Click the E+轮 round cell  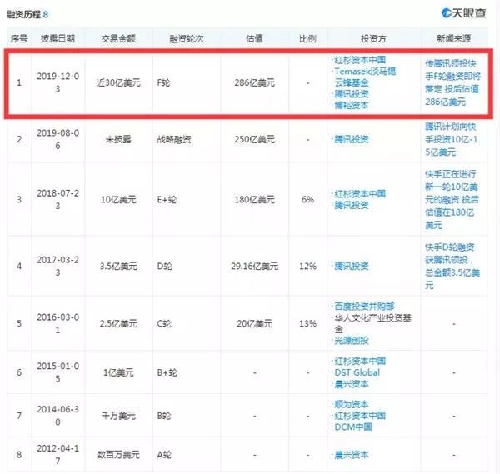(167, 200)
